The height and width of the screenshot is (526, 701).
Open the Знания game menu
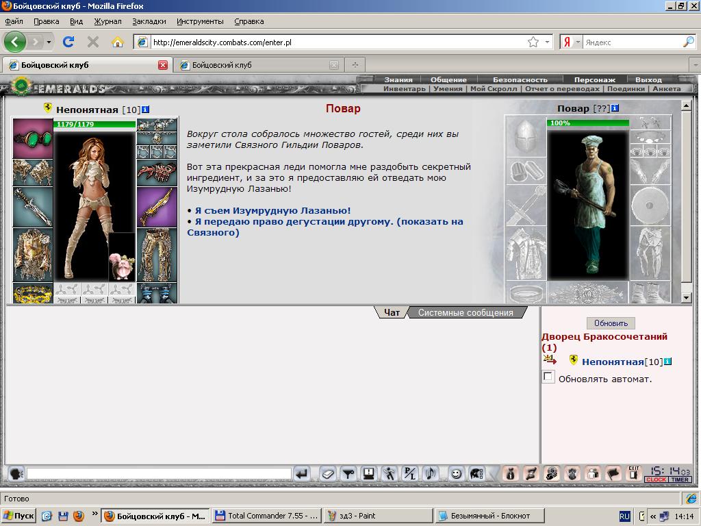coord(398,79)
